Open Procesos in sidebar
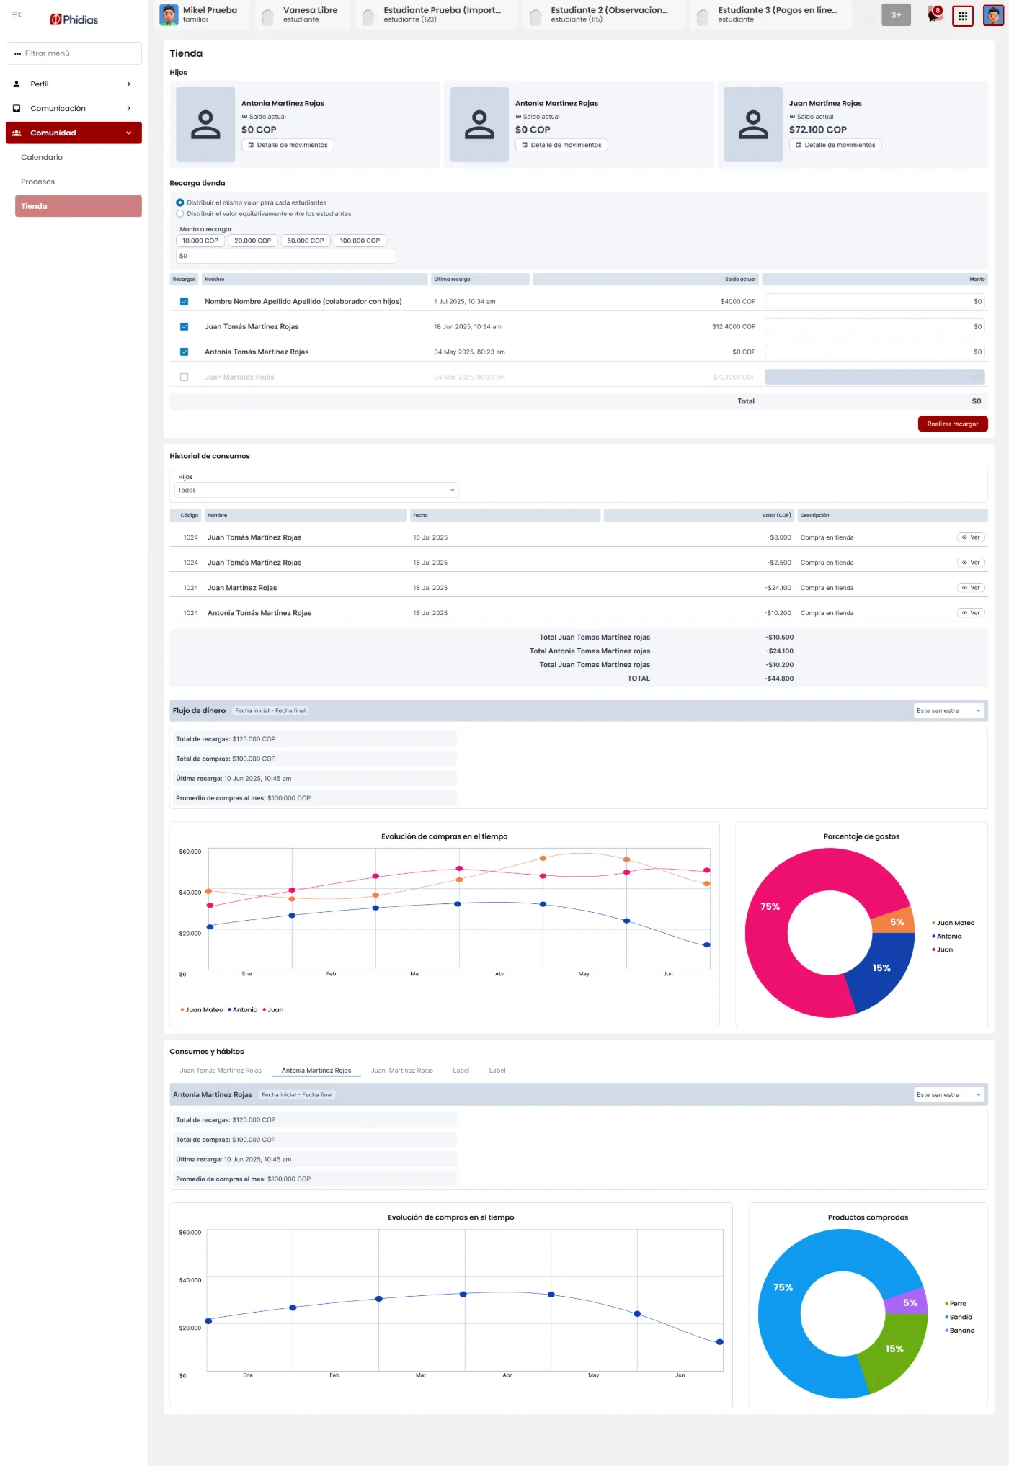The height and width of the screenshot is (1466, 1009). point(38,182)
